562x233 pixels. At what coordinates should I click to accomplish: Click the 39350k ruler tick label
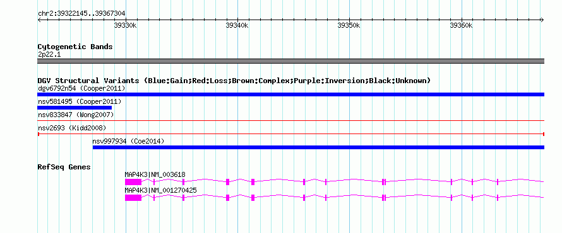[349, 25]
